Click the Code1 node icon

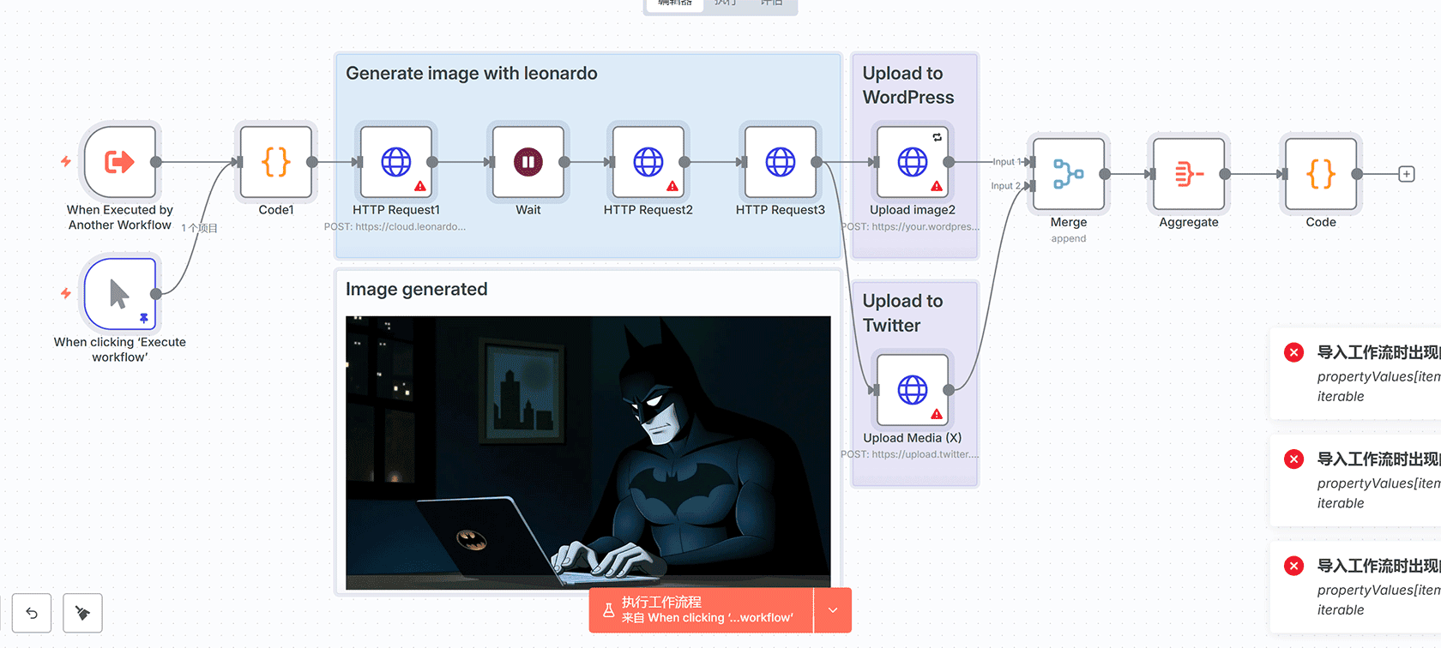click(x=276, y=162)
